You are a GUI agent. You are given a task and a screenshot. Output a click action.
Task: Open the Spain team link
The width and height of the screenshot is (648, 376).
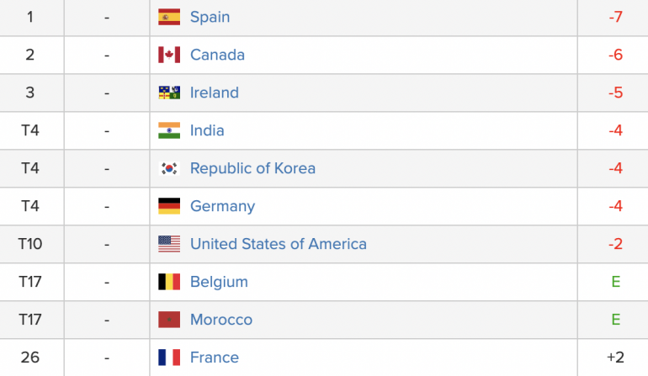(x=210, y=17)
